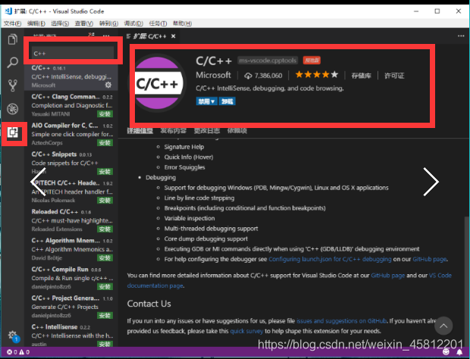Open the 选择(S) menu
Image resolution: width=470 pixels, height=359 pixels.
coord(60,23)
